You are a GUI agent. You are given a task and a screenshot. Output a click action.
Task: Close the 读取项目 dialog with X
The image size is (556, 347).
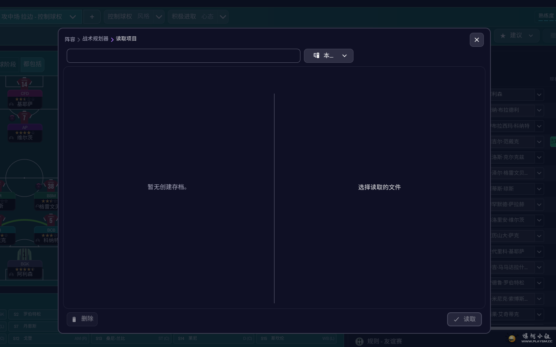pyautogui.click(x=476, y=40)
